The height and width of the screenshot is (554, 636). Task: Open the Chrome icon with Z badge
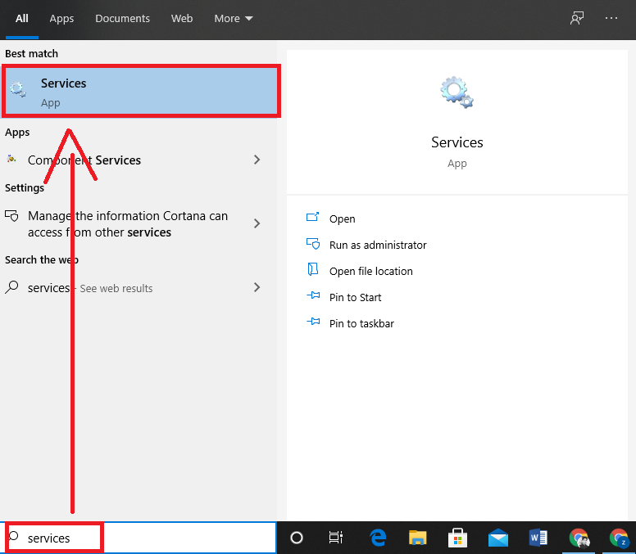pyautogui.click(x=620, y=538)
